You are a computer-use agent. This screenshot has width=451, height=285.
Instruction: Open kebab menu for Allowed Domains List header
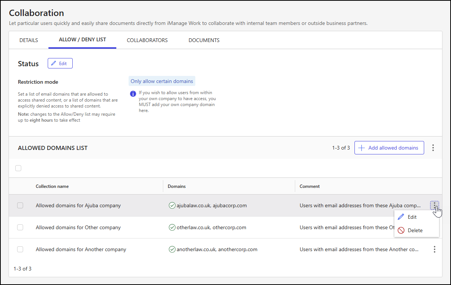tap(433, 148)
